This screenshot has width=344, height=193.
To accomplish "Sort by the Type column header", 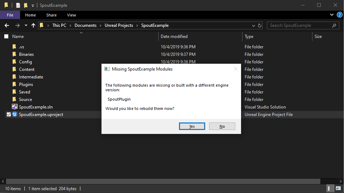I will tap(249, 37).
